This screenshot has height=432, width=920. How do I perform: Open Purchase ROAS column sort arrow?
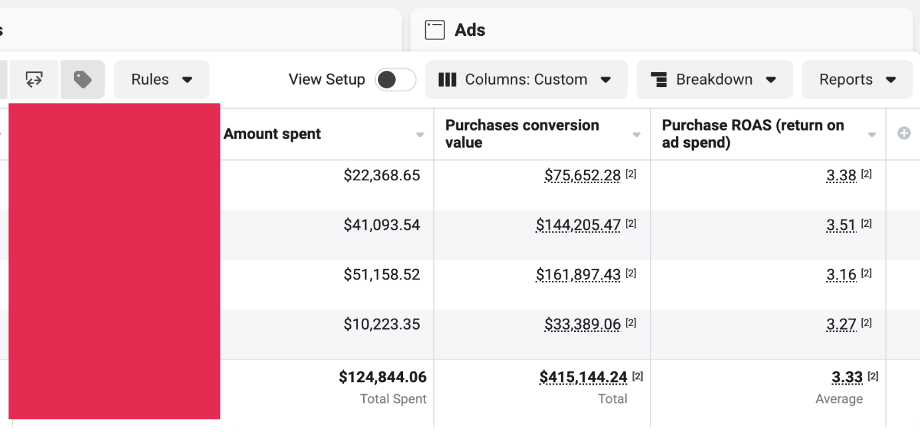(x=871, y=135)
